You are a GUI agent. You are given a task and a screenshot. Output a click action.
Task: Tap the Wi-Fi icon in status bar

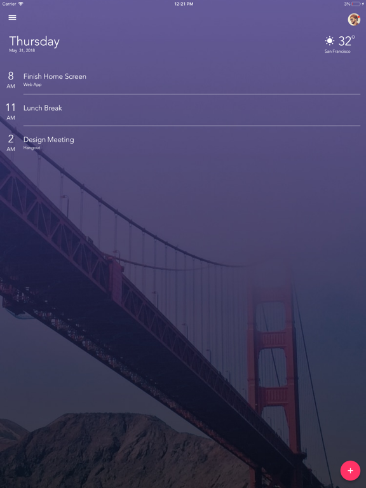tap(21, 4)
